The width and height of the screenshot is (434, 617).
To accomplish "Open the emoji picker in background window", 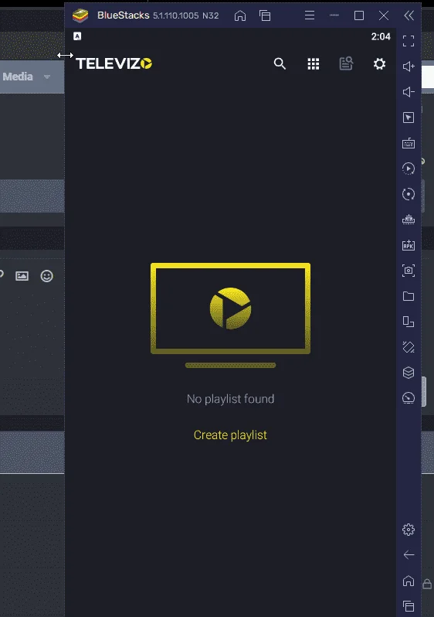I will (x=47, y=276).
